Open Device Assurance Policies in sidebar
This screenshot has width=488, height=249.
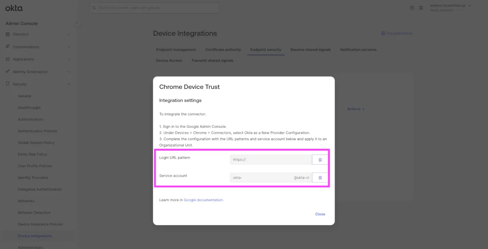point(40,224)
